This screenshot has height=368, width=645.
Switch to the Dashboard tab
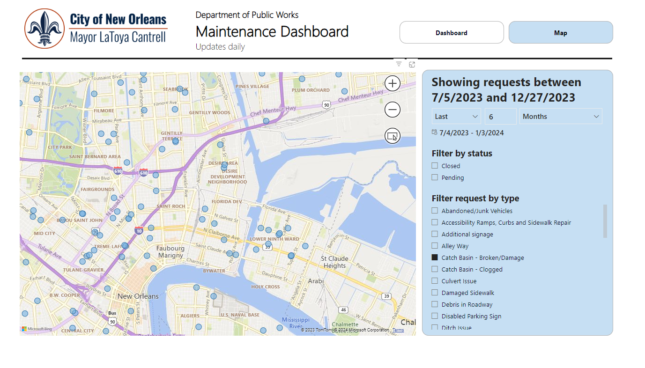(x=451, y=32)
